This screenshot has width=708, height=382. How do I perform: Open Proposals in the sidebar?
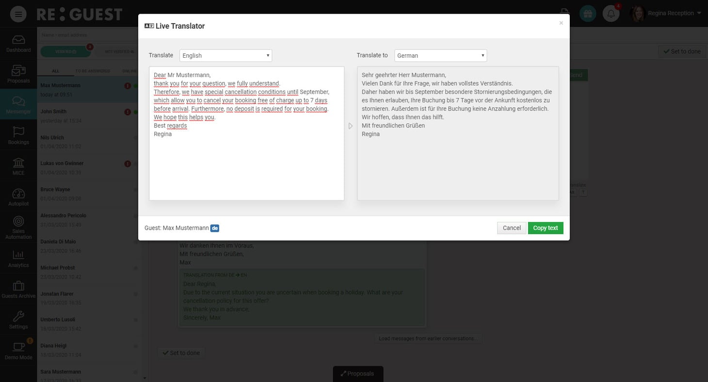point(18,75)
